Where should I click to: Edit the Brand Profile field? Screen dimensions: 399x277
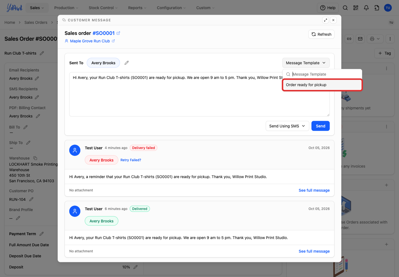coord(18,218)
